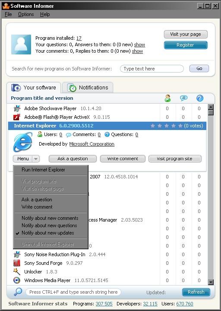
Task: Click the Sony Sound Forge icon
Action: tap(17, 263)
